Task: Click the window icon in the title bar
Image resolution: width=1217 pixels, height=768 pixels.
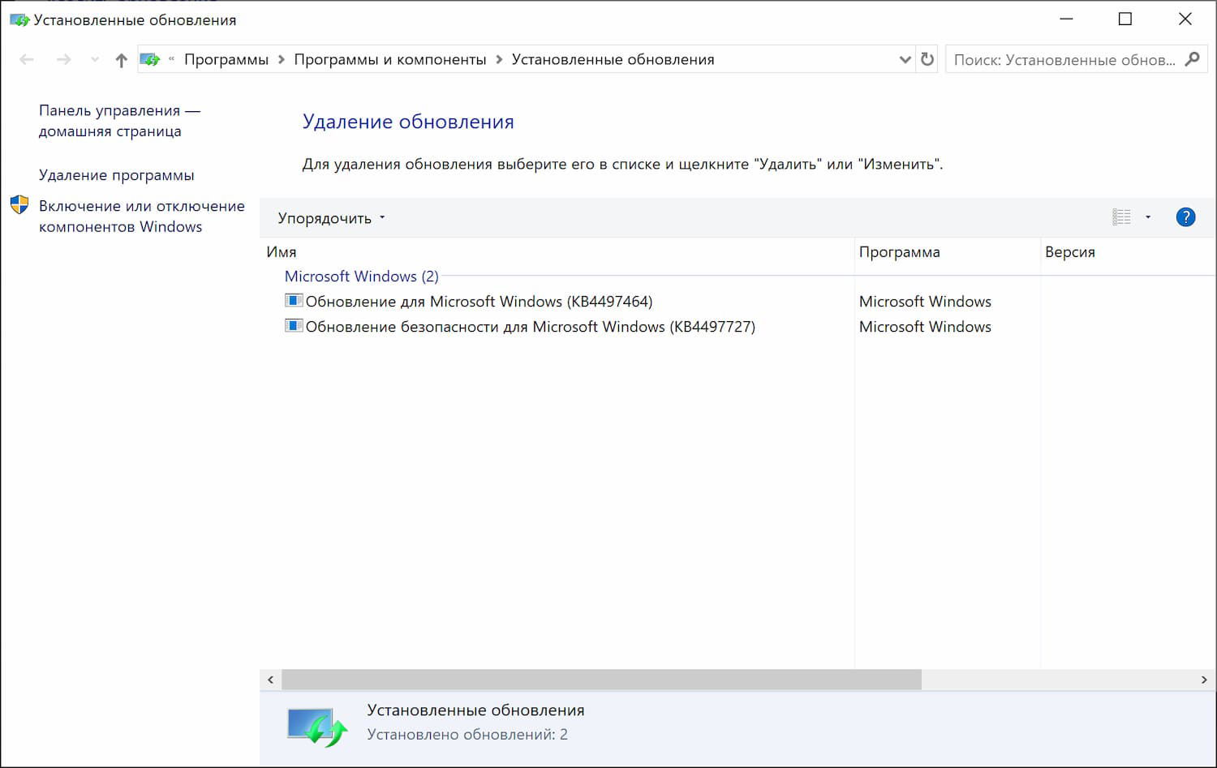Action: (x=18, y=19)
